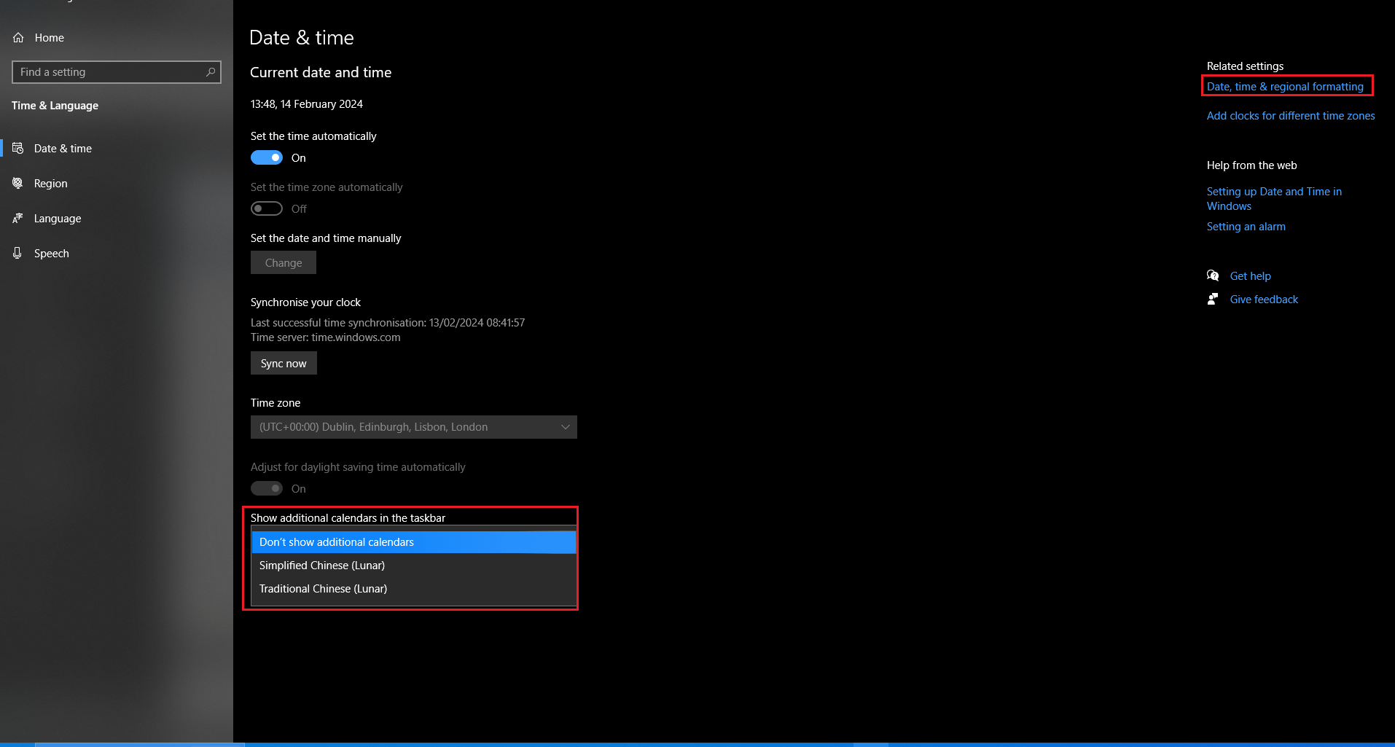Click the chevron arrow on Time zone combo box

(x=565, y=427)
